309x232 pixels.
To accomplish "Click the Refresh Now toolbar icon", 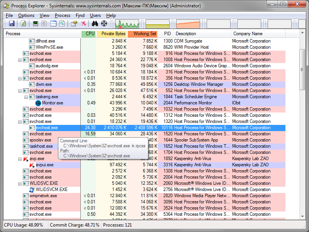I will coord(24,24).
